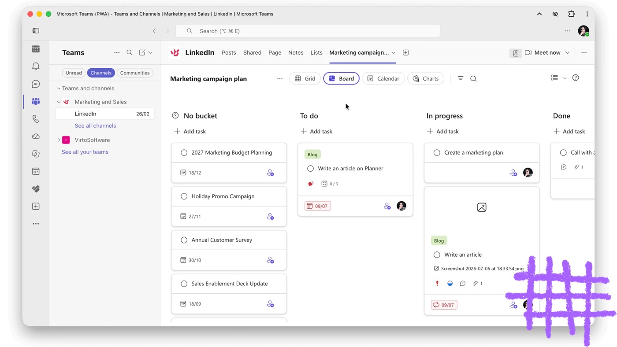The width and height of the screenshot is (617, 347).
Task: Open Meet now dropdown arrow
Action: [x=567, y=52]
